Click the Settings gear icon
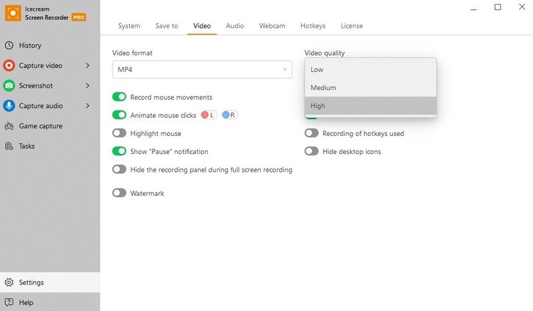 pos(9,282)
